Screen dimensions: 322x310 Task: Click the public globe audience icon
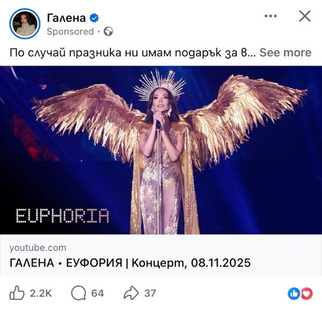pyautogui.click(x=108, y=32)
